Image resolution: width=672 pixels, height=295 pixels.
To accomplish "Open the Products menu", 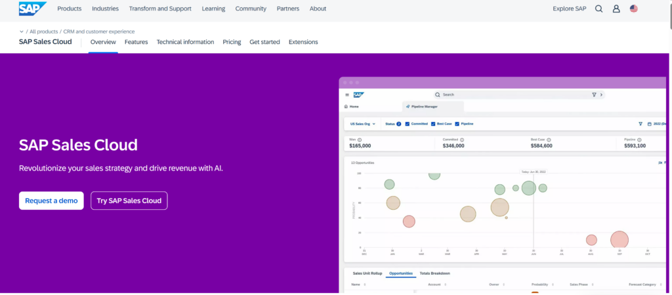I will click(70, 9).
